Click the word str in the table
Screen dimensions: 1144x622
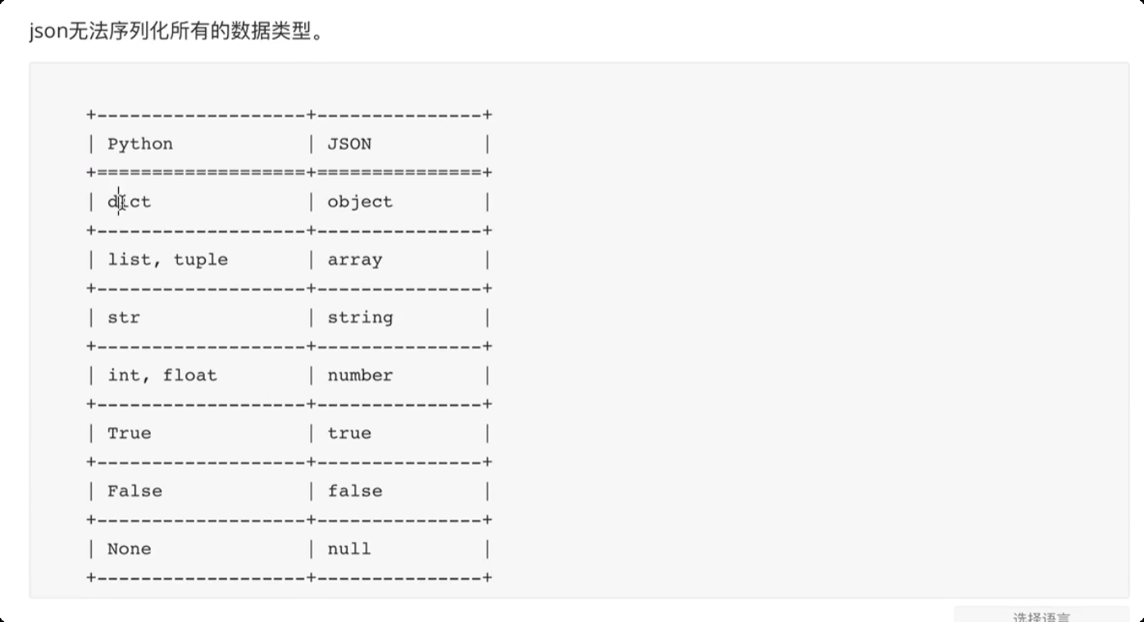tap(124, 317)
